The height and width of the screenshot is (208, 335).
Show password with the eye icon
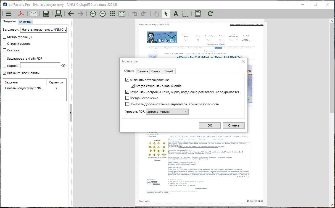click(x=63, y=65)
